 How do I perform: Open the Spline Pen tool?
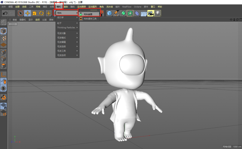coord(116,13)
